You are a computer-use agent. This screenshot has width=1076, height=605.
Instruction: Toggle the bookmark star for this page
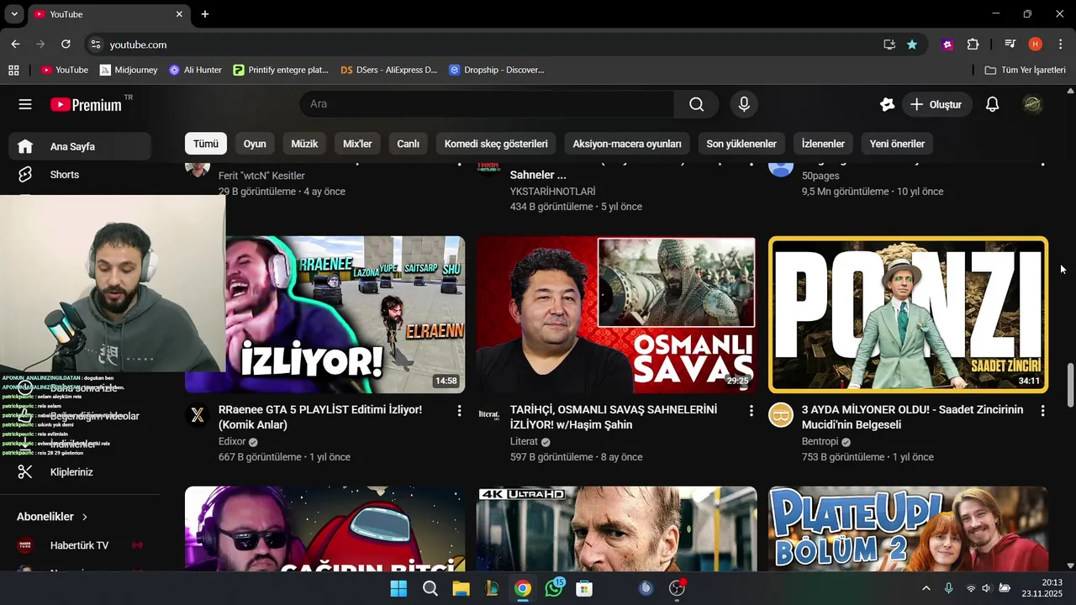(x=912, y=45)
